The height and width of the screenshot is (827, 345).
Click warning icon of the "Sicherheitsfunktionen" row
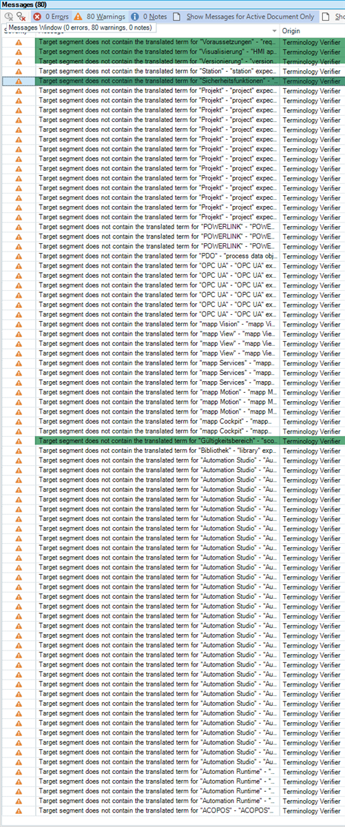coord(19,81)
